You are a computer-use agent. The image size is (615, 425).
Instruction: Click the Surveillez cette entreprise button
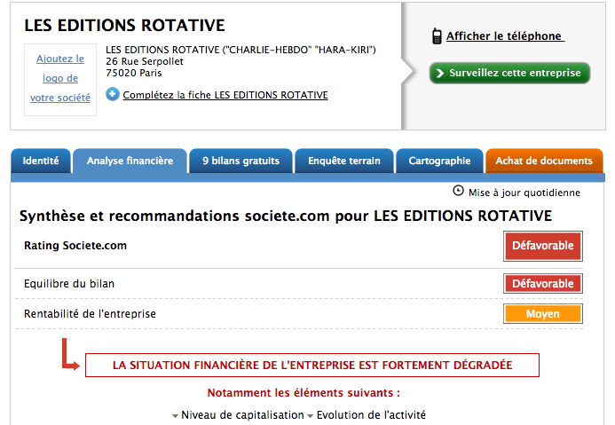coord(510,73)
